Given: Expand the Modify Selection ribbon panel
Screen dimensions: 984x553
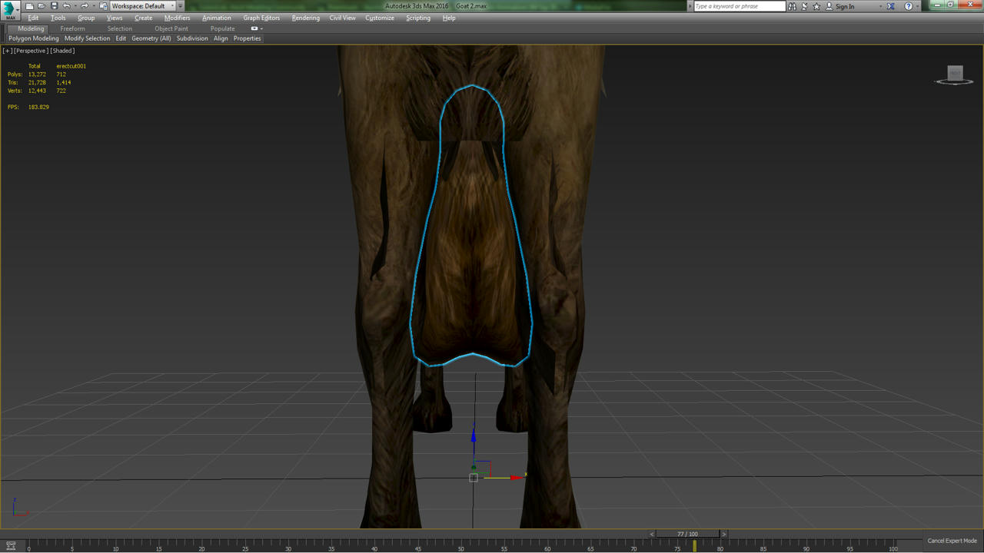Looking at the screenshot, I should 87,38.
